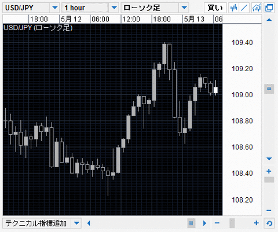
Task: Select the trend line drawing tool
Action: coord(244,8)
